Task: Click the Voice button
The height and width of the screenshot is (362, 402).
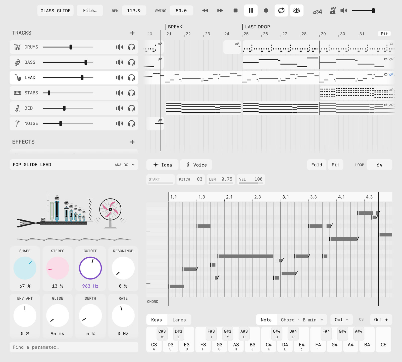Action: (196, 165)
